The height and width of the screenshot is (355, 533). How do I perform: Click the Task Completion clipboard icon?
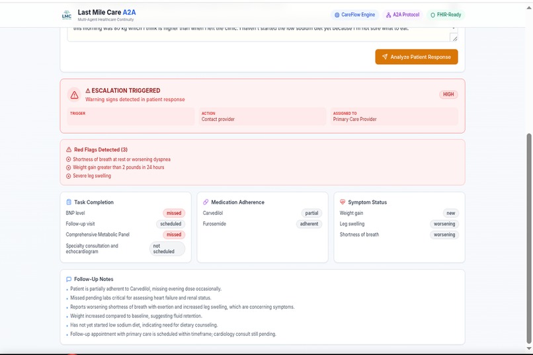coord(69,202)
